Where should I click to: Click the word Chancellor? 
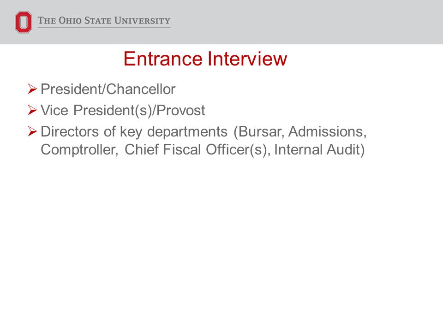click(141, 89)
